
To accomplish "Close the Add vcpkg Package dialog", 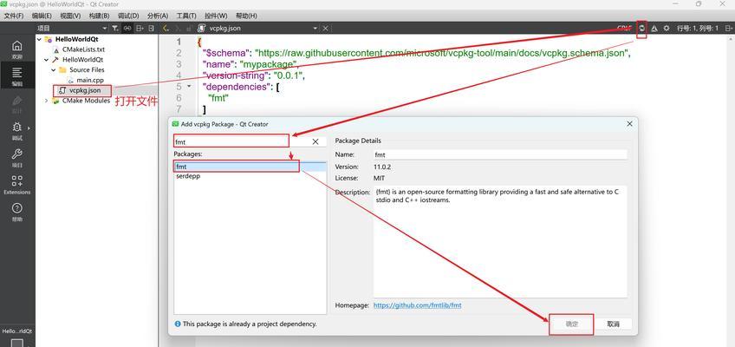I will 629,124.
